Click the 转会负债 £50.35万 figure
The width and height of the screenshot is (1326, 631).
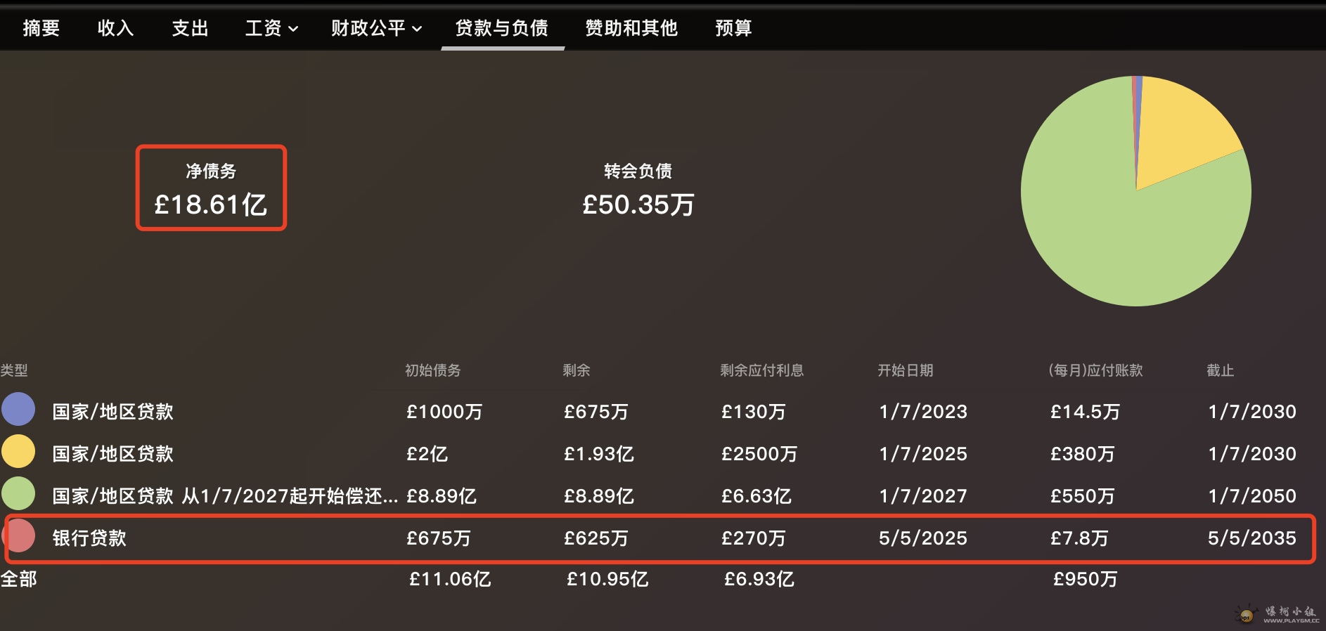point(638,204)
